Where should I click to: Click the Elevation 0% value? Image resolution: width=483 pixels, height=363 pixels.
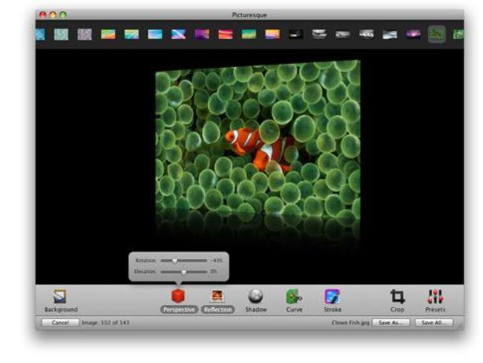pyautogui.click(x=214, y=272)
